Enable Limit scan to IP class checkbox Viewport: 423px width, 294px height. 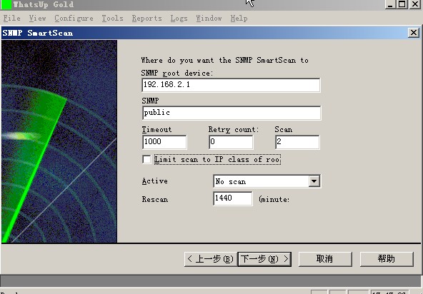tap(146, 160)
